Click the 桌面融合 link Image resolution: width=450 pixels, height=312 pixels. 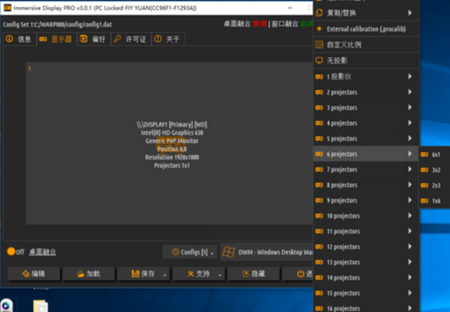pyautogui.click(x=42, y=252)
